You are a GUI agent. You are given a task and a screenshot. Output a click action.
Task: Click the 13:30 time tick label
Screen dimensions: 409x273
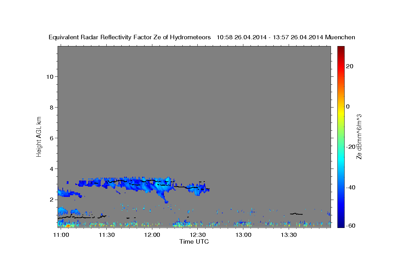289,235
